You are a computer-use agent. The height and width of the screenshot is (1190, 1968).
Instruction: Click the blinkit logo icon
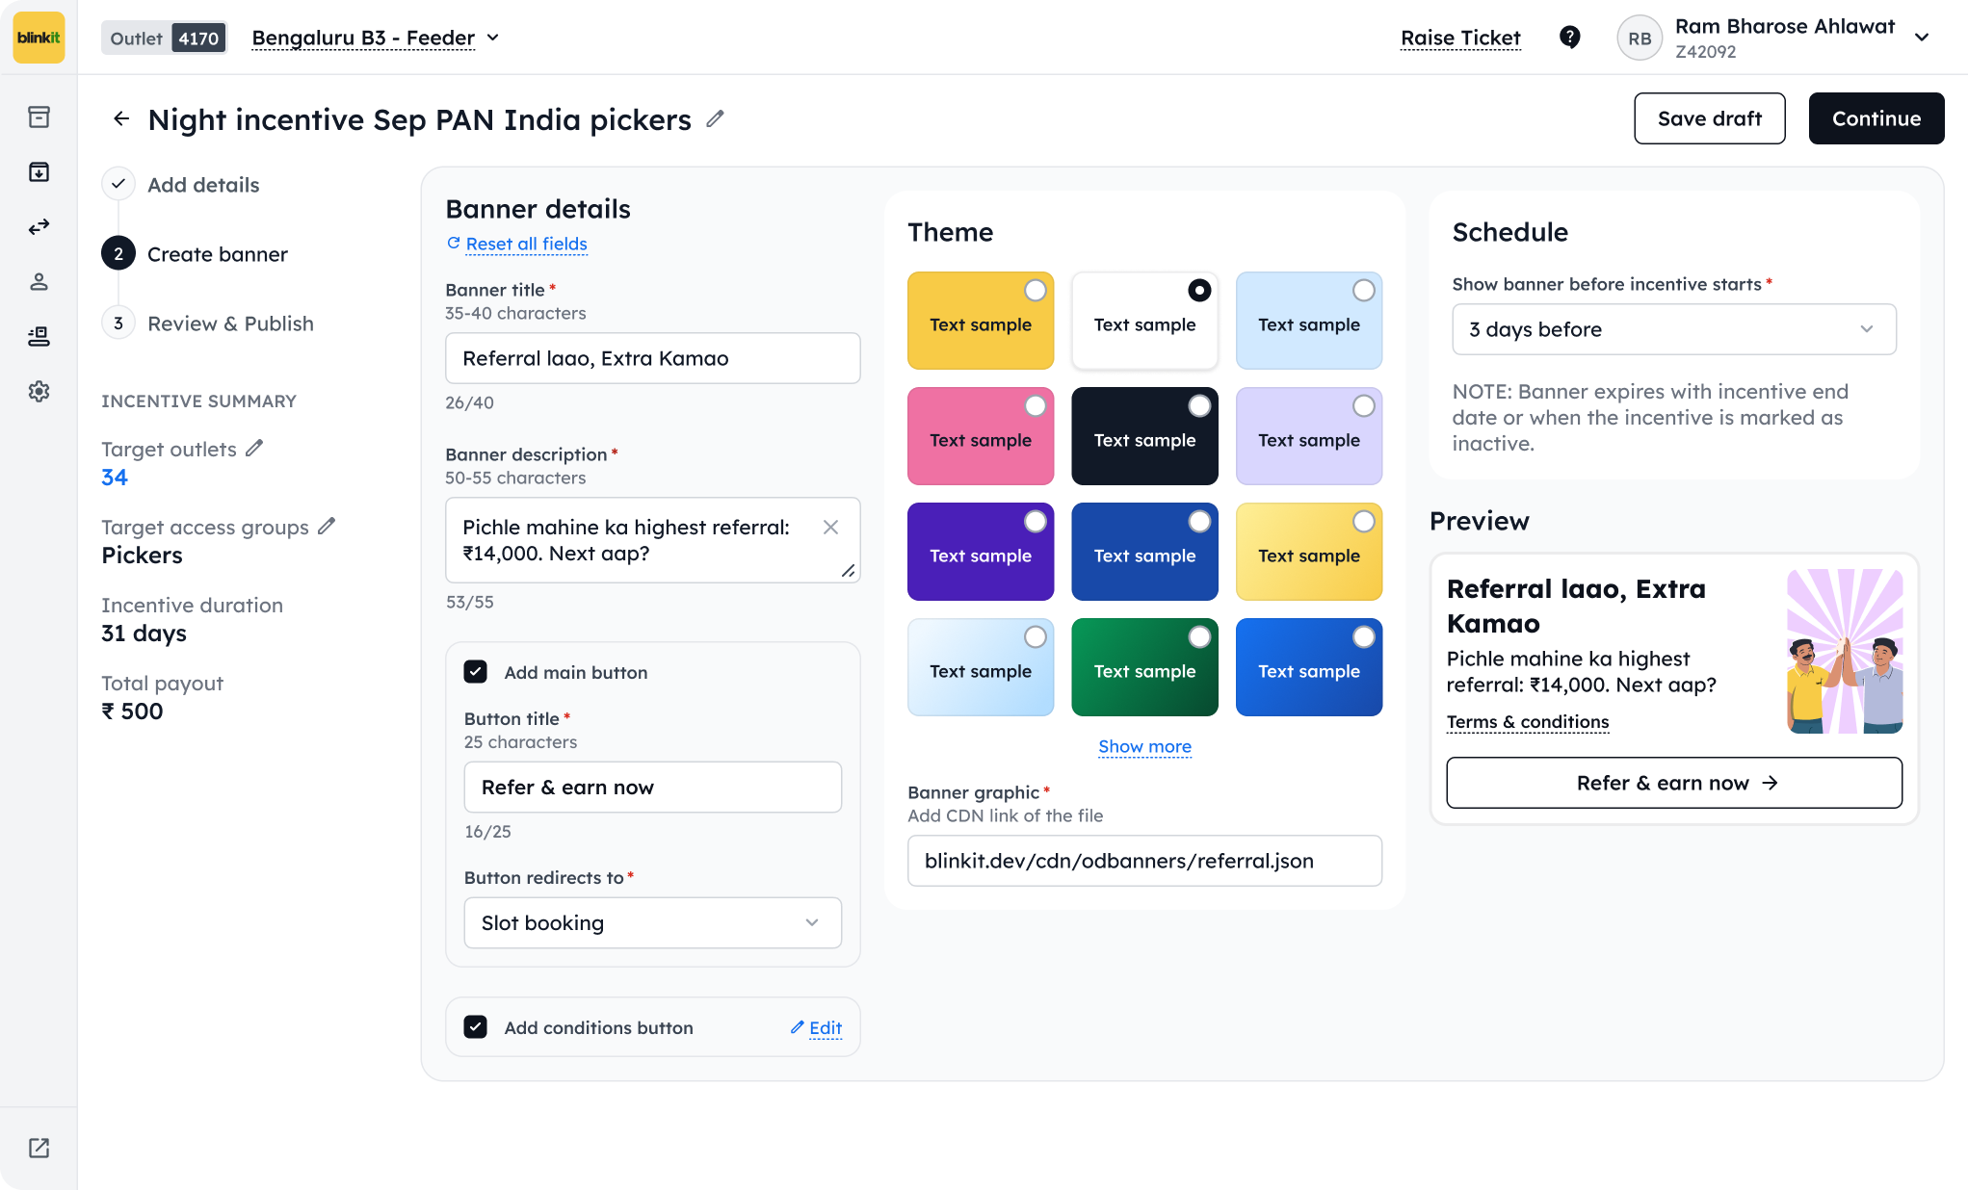(x=39, y=38)
